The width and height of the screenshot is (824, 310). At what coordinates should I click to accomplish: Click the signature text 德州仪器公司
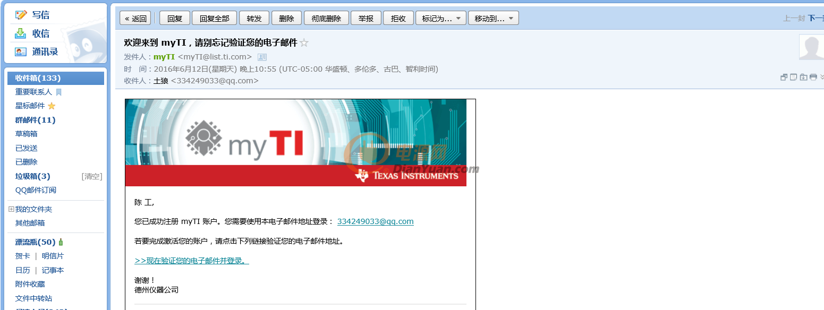click(x=157, y=290)
